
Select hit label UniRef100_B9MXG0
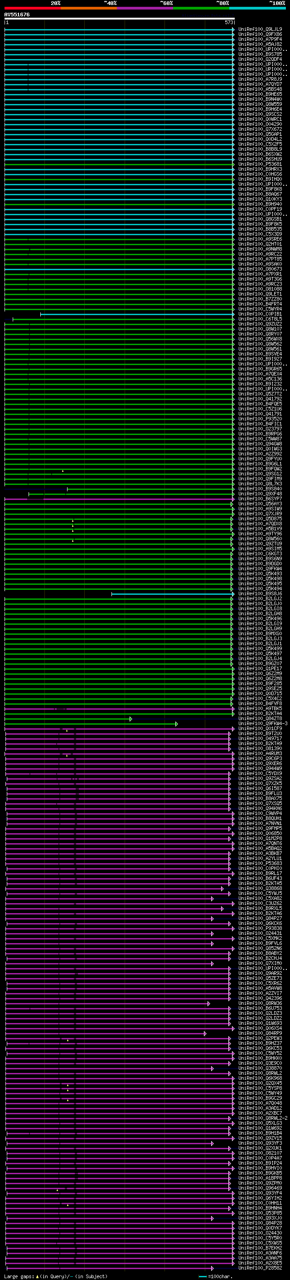click(260, 633)
